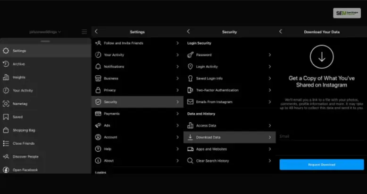The image size is (367, 194).
Task: Click the Request Download button
Action: tap(321, 164)
